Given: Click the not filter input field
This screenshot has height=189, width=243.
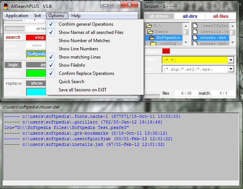Looking at the screenshot, I should click(x=195, y=69).
